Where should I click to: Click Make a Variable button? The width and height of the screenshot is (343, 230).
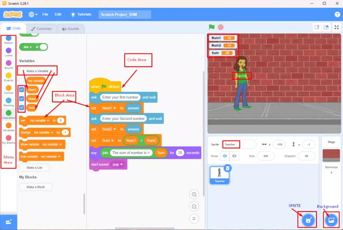point(37,71)
